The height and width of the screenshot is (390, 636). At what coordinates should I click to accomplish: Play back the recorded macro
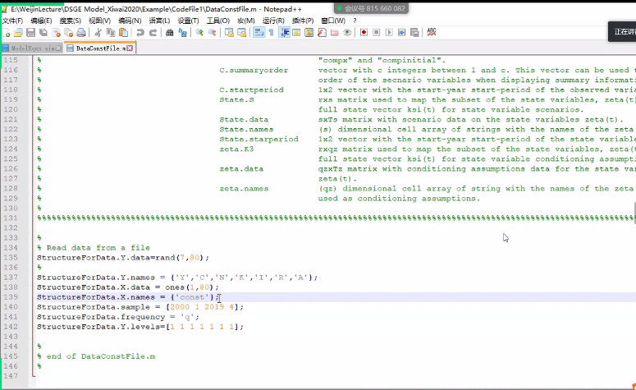click(x=389, y=33)
